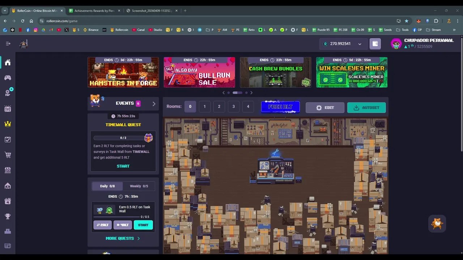
Task: Open the Netflix bookmark icon
Action: coord(20,30)
